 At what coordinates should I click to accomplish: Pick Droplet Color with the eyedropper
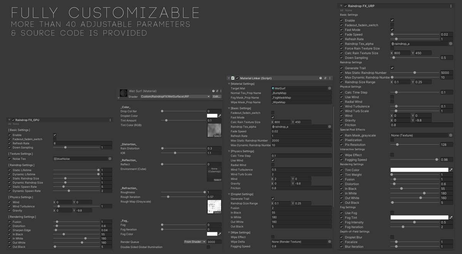coord(220,116)
